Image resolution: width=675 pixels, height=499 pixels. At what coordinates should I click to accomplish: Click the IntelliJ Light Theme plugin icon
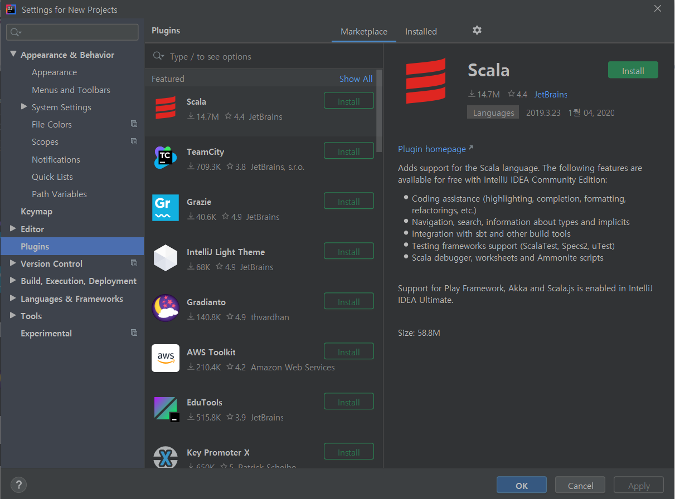[165, 258]
